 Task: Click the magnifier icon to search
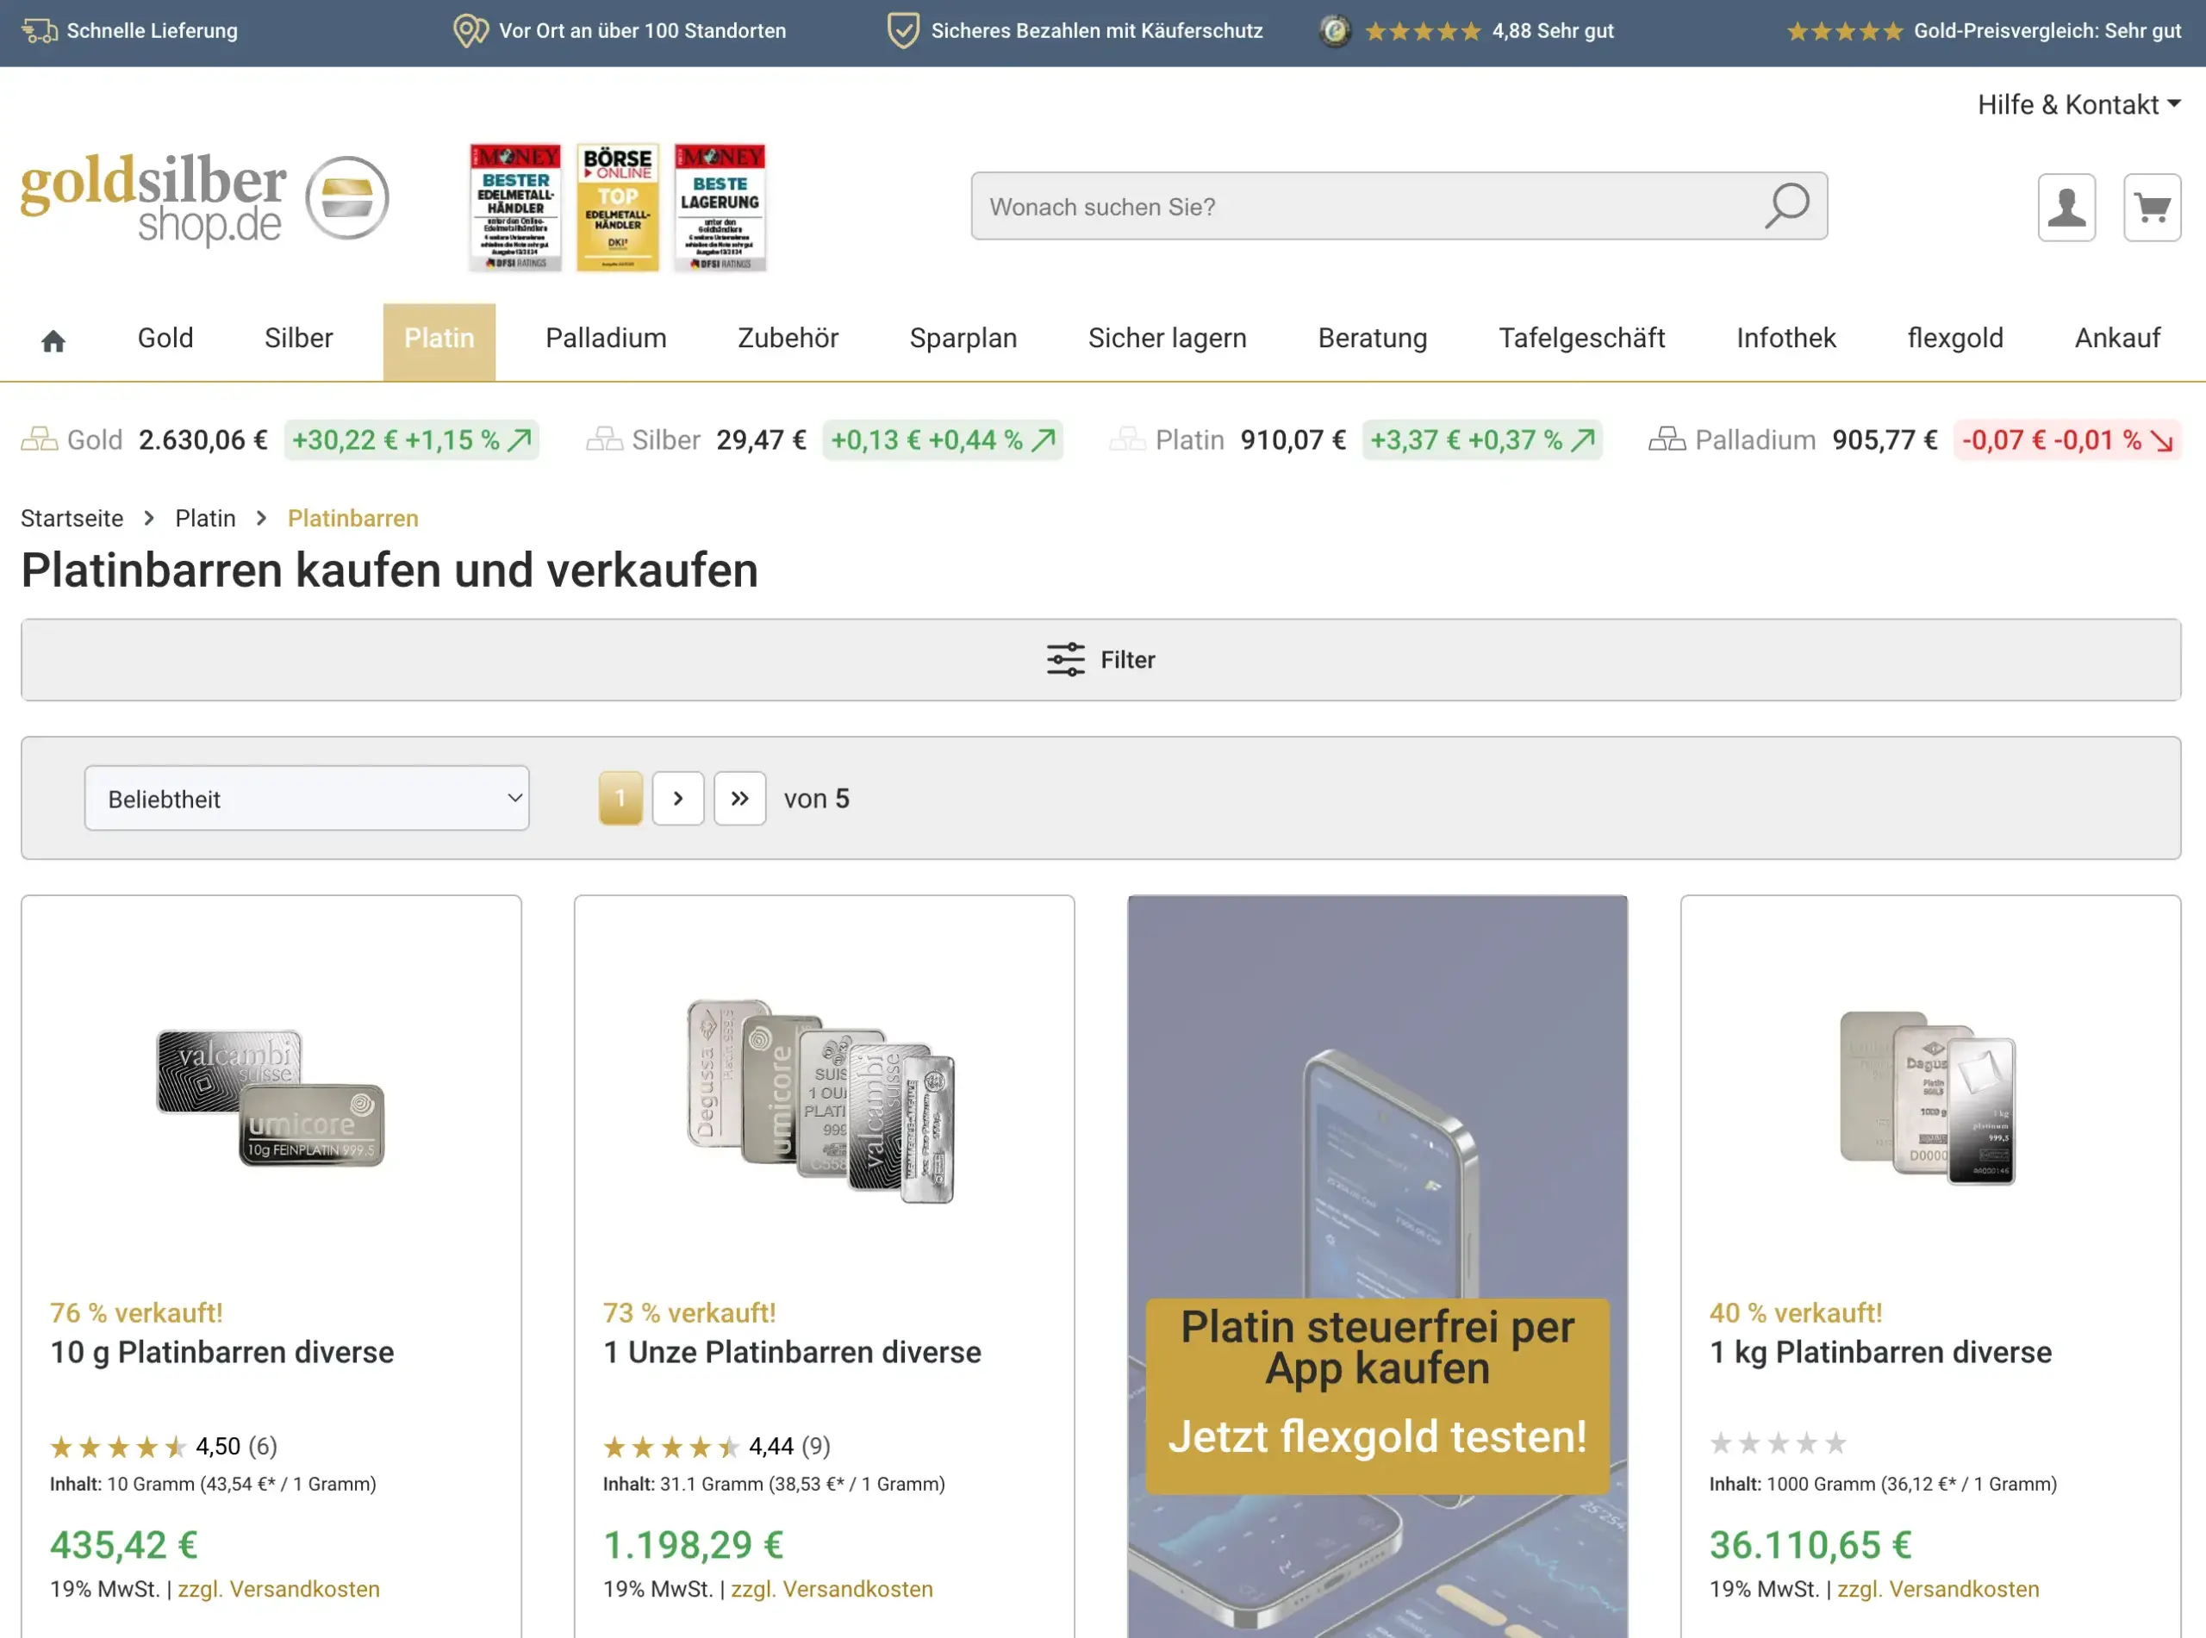[x=1785, y=206]
